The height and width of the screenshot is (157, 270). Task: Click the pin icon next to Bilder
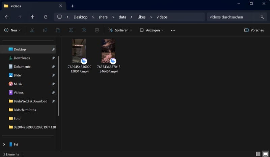53,75
